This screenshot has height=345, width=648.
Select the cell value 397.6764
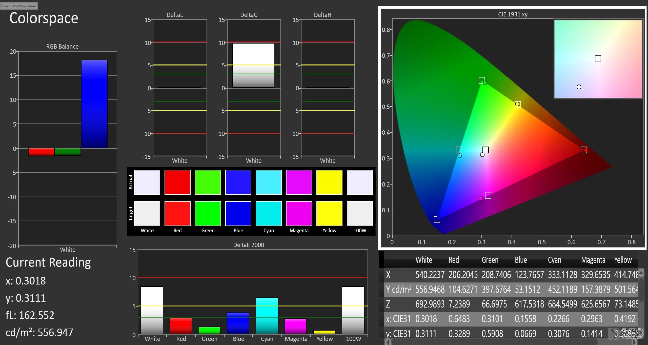[496, 289]
